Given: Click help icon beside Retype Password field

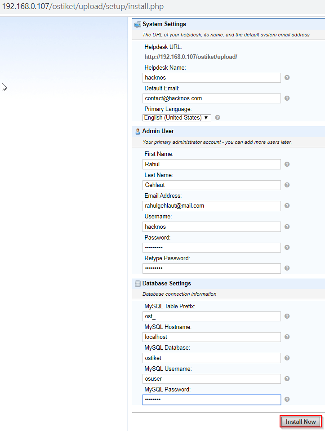Looking at the screenshot, I should (x=287, y=268).
